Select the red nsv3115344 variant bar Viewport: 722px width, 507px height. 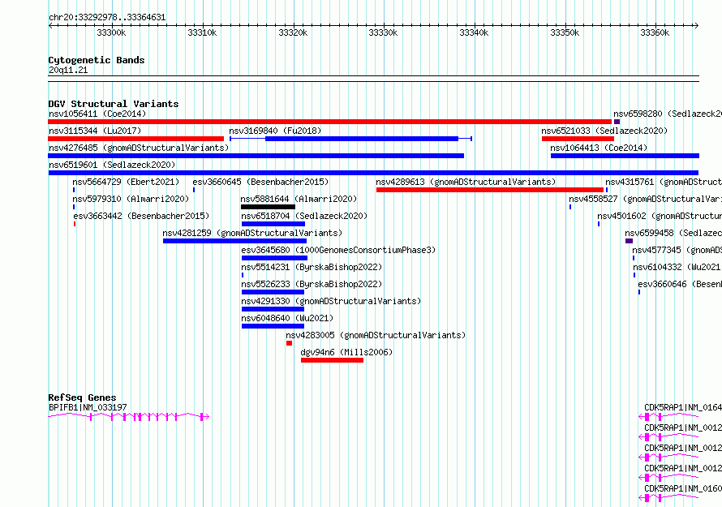[x=135, y=139]
